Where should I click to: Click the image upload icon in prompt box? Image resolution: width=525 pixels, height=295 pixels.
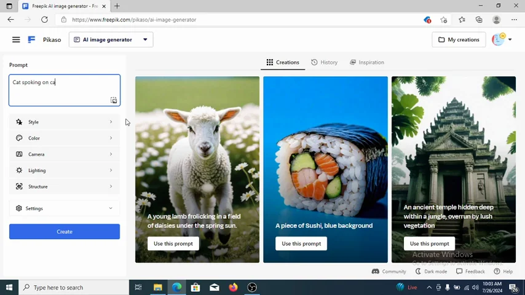pos(114,100)
